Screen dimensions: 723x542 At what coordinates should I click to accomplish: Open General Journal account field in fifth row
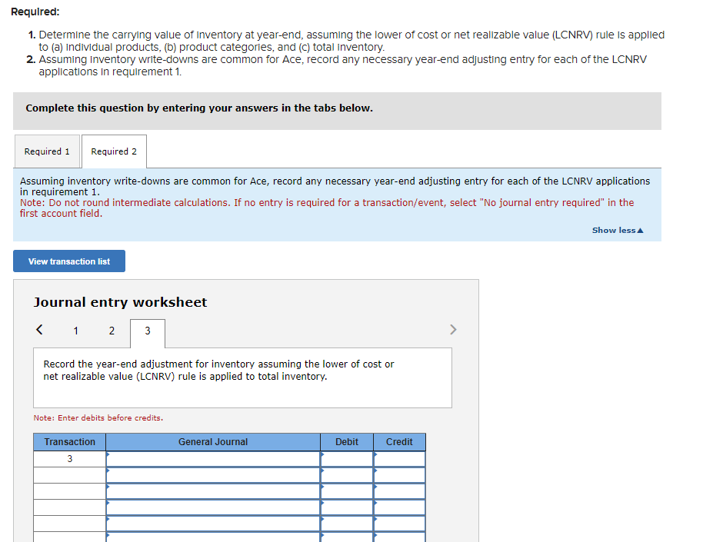pos(213,524)
